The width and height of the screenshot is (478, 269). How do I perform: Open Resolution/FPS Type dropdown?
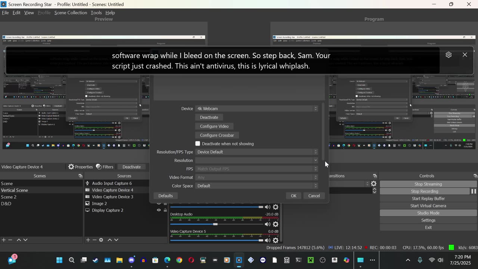click(x=257, y=152)
